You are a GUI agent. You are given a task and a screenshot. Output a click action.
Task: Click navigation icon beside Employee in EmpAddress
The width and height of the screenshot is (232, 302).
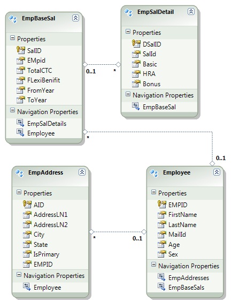tap(27, 287)
